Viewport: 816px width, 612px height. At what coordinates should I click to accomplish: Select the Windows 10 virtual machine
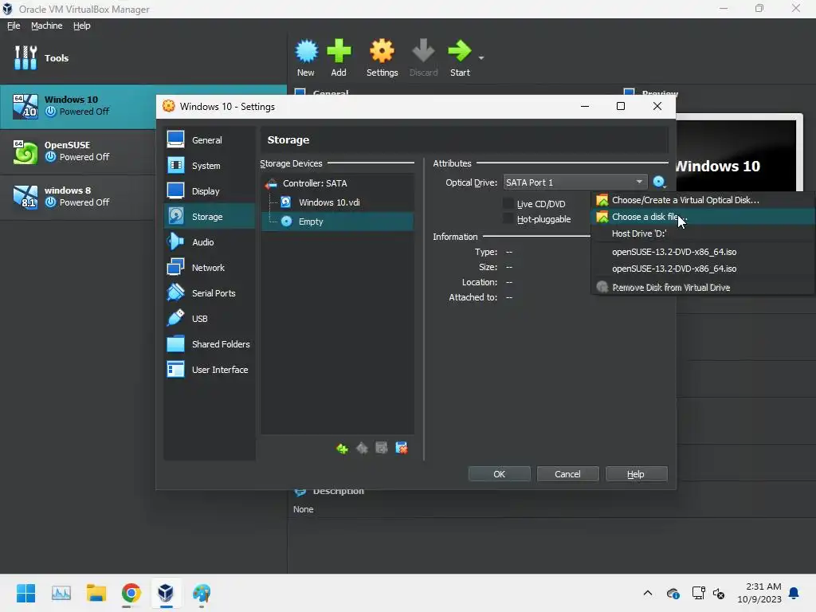click(78, 106)
